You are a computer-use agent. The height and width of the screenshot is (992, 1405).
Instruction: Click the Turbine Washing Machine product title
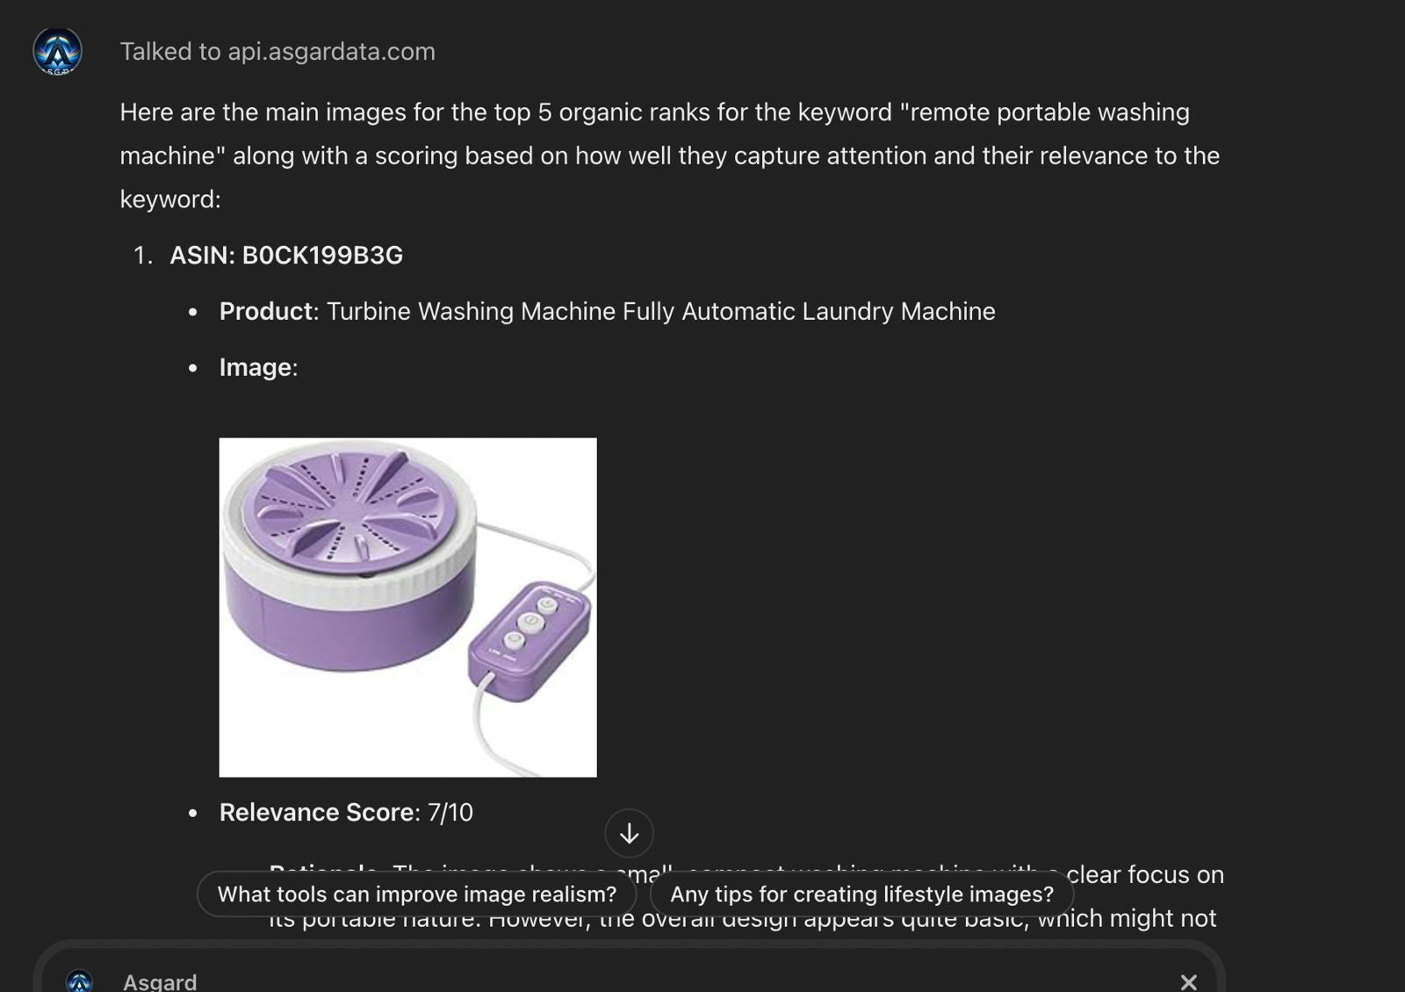click(x=661, y=311)
